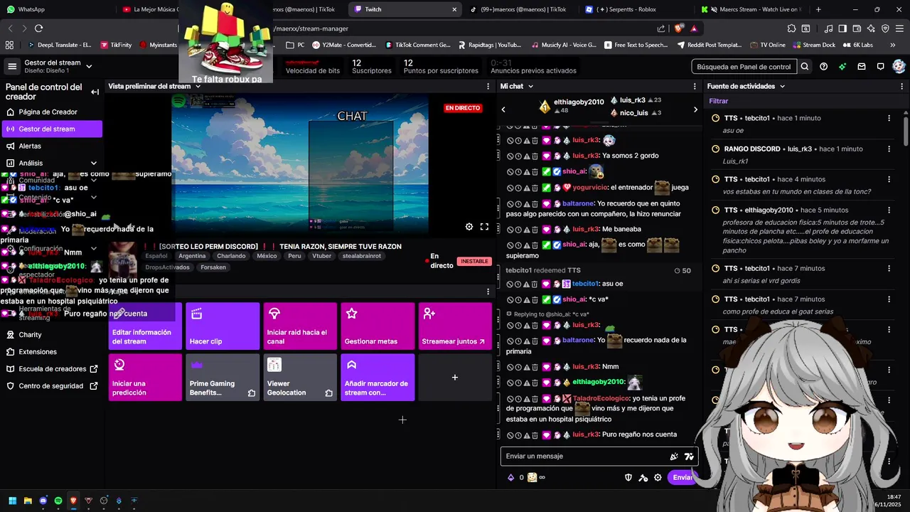
Task: Click Añadir marcador de stream quick action
Action: click(x=378, y=378)
